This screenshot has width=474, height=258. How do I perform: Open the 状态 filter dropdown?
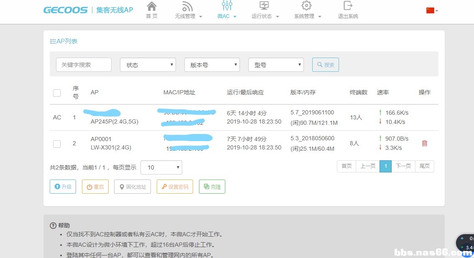coord(148,65)
